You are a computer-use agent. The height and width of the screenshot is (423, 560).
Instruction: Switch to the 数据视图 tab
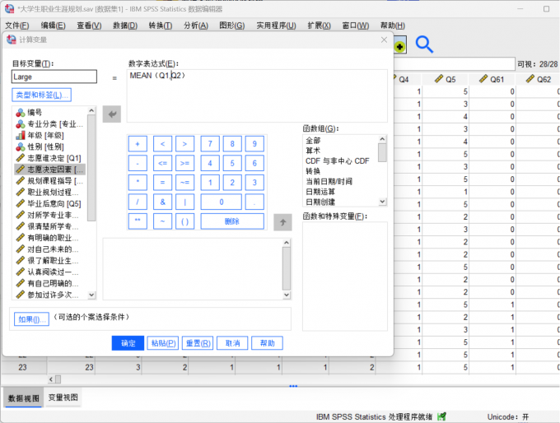tap(24, 398)
